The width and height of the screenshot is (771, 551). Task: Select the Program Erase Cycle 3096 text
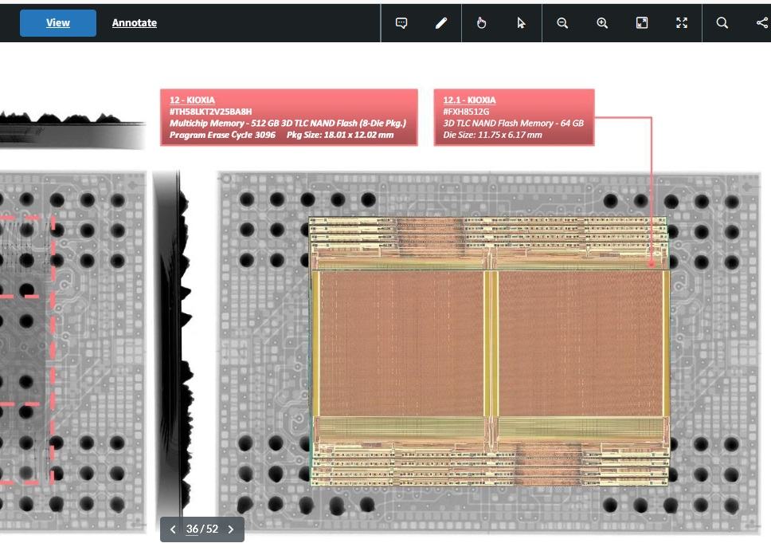[x=222, y=135]
